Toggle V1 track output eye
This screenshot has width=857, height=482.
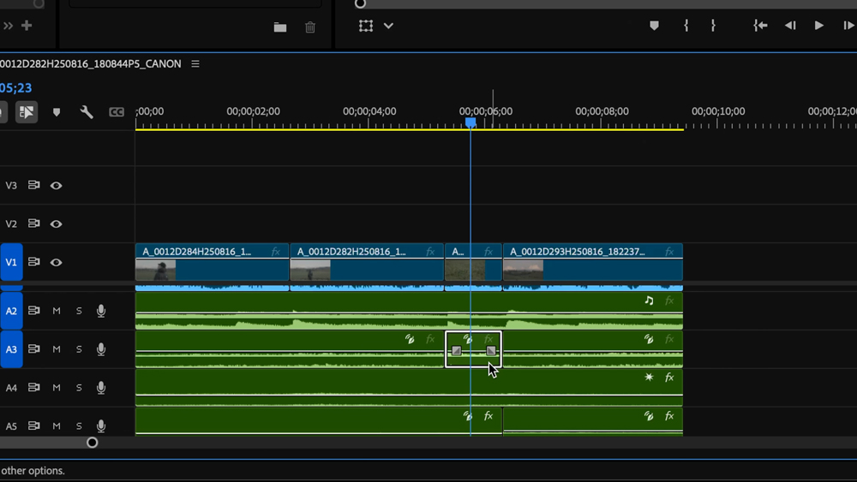click(56, 263)
